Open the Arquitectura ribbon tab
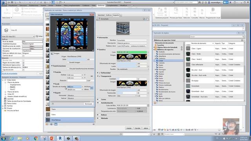The height and width of the screenshot is (141, 251). point(13,5)
